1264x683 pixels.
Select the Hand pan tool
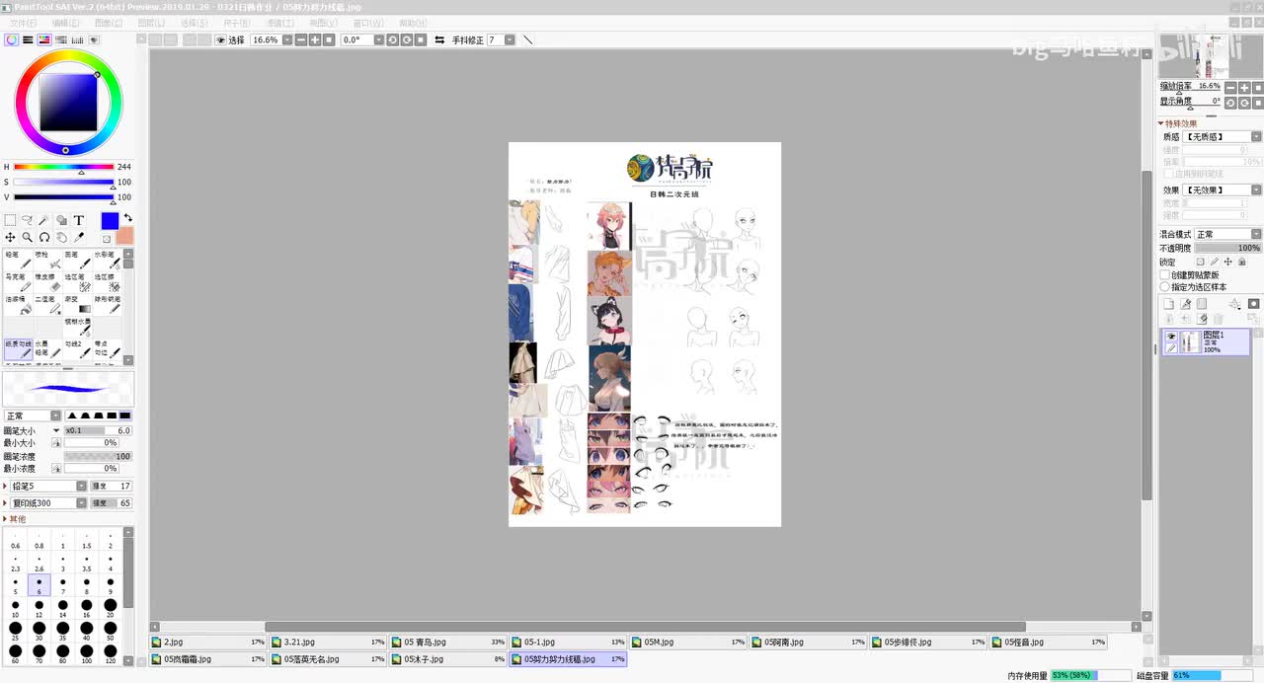pyautogui.click(x=61, y=238)
